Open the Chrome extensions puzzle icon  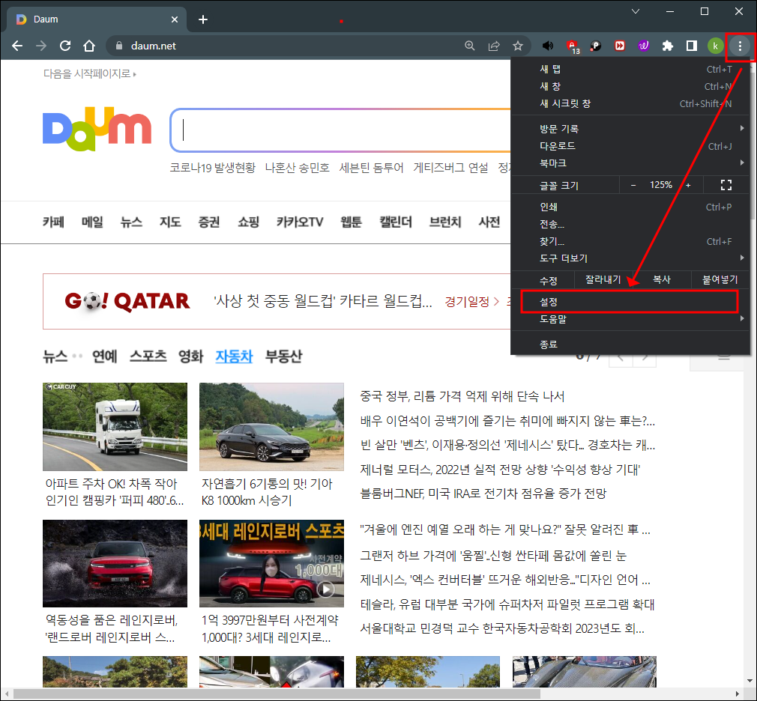click(x=668, y=46)
